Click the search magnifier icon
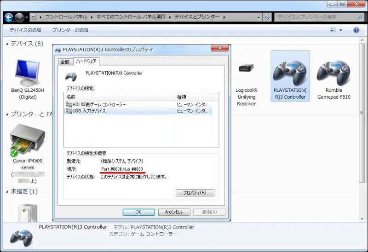The height and width of the screenshot is (252, 368). pyautogui.click(x=360, y=17)
